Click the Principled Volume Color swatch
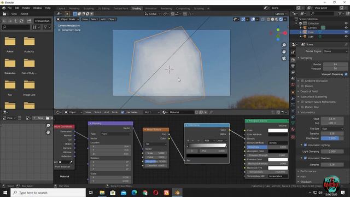Viewport: 350px width, 197px height. tap(278, 130)
